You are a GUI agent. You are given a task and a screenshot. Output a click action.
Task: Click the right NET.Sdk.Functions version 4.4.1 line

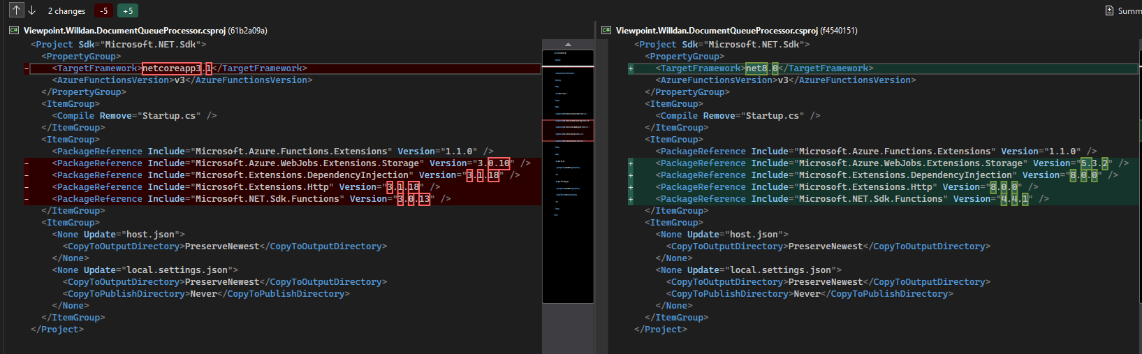852,199
